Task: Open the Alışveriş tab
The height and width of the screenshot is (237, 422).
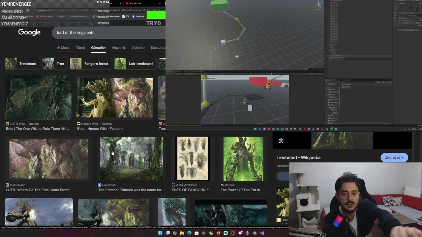Action: tap(119, 48)
